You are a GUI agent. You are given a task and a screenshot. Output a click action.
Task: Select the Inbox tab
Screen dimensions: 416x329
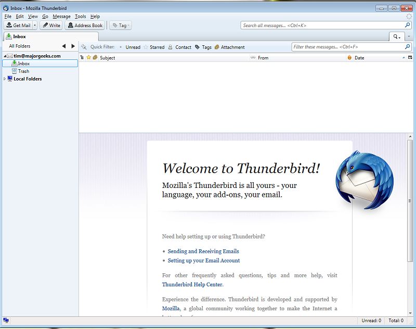pyautogui.click(x=50, y=36)
